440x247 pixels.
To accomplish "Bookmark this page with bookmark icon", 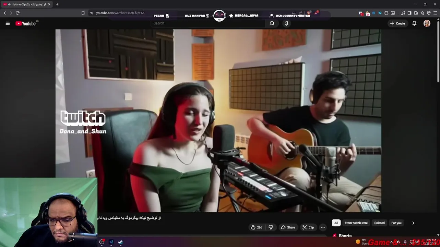I will point(83,13).
